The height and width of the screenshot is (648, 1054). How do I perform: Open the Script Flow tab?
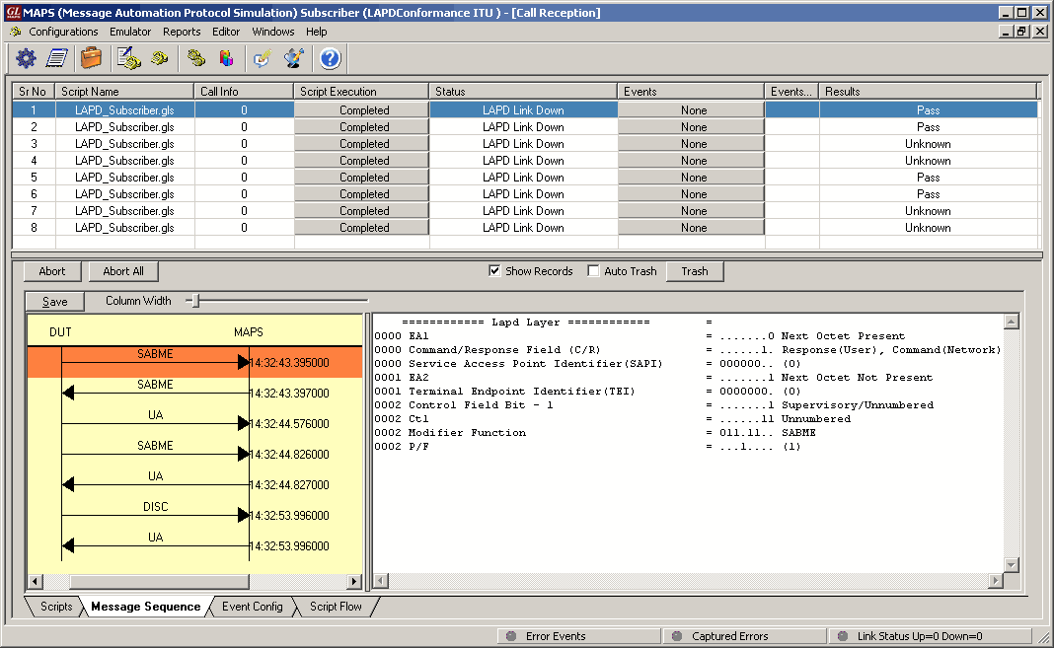[x=336, y=607]
